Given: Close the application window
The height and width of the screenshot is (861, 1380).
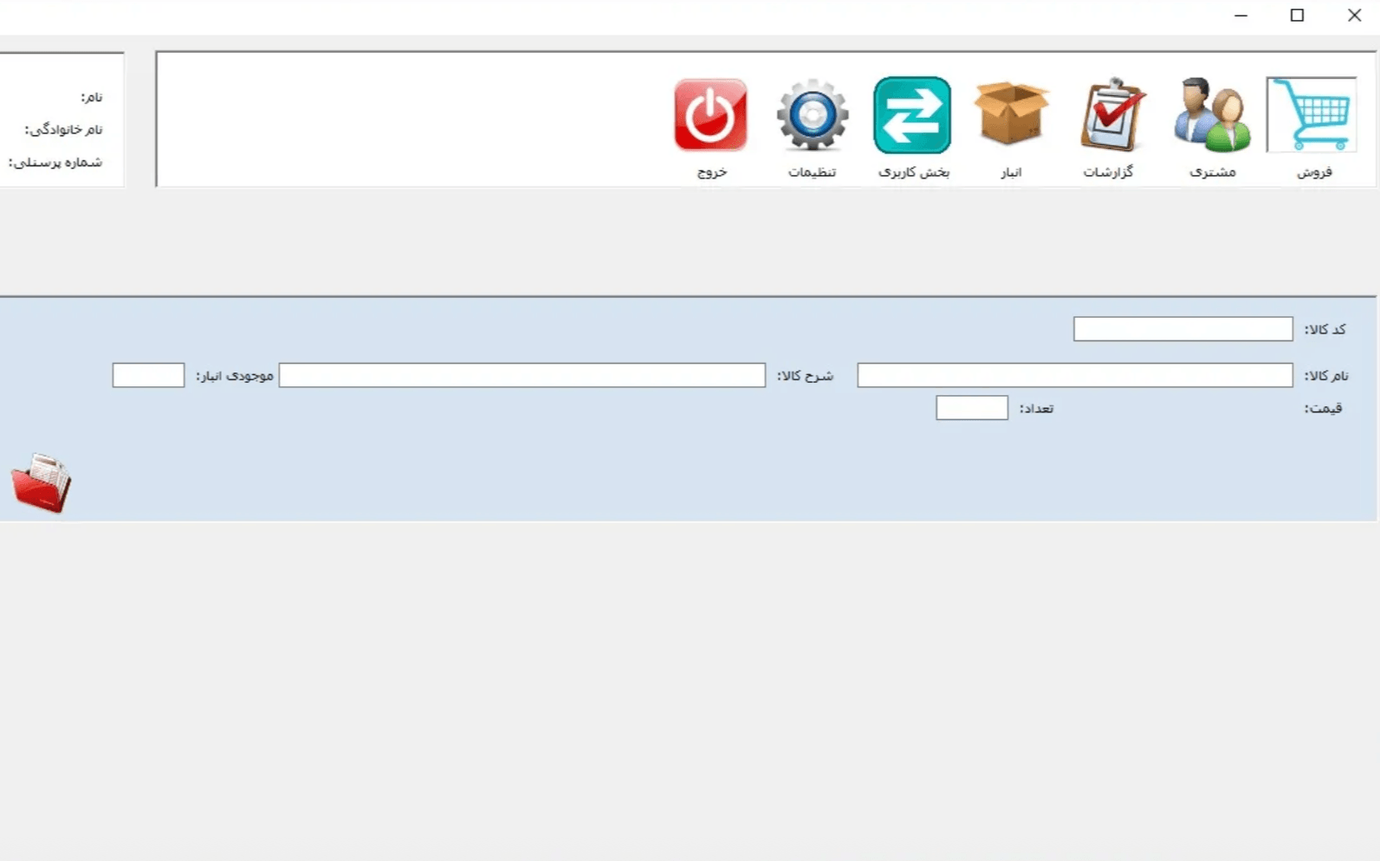Looking at the screenshot, I should 1354,15.
